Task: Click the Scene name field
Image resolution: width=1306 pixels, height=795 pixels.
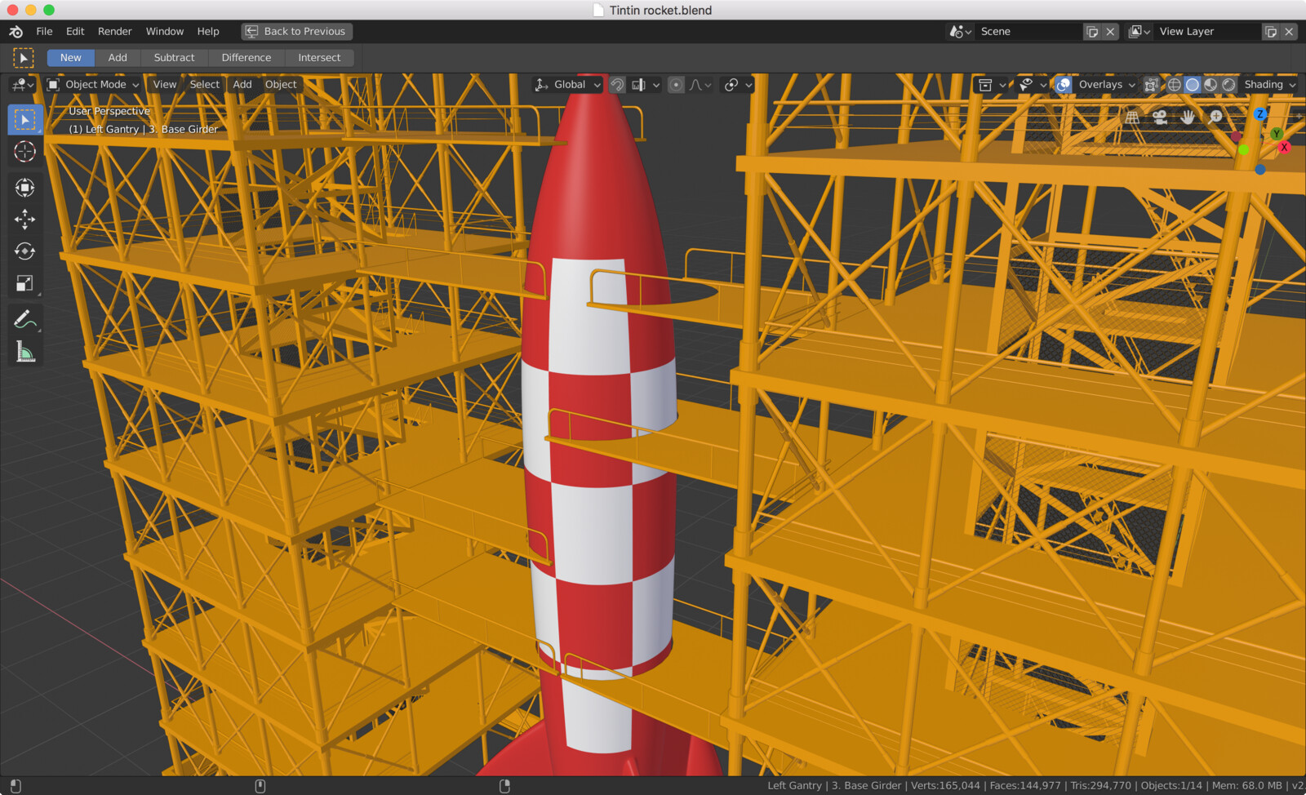Action: coord(1028,31)
